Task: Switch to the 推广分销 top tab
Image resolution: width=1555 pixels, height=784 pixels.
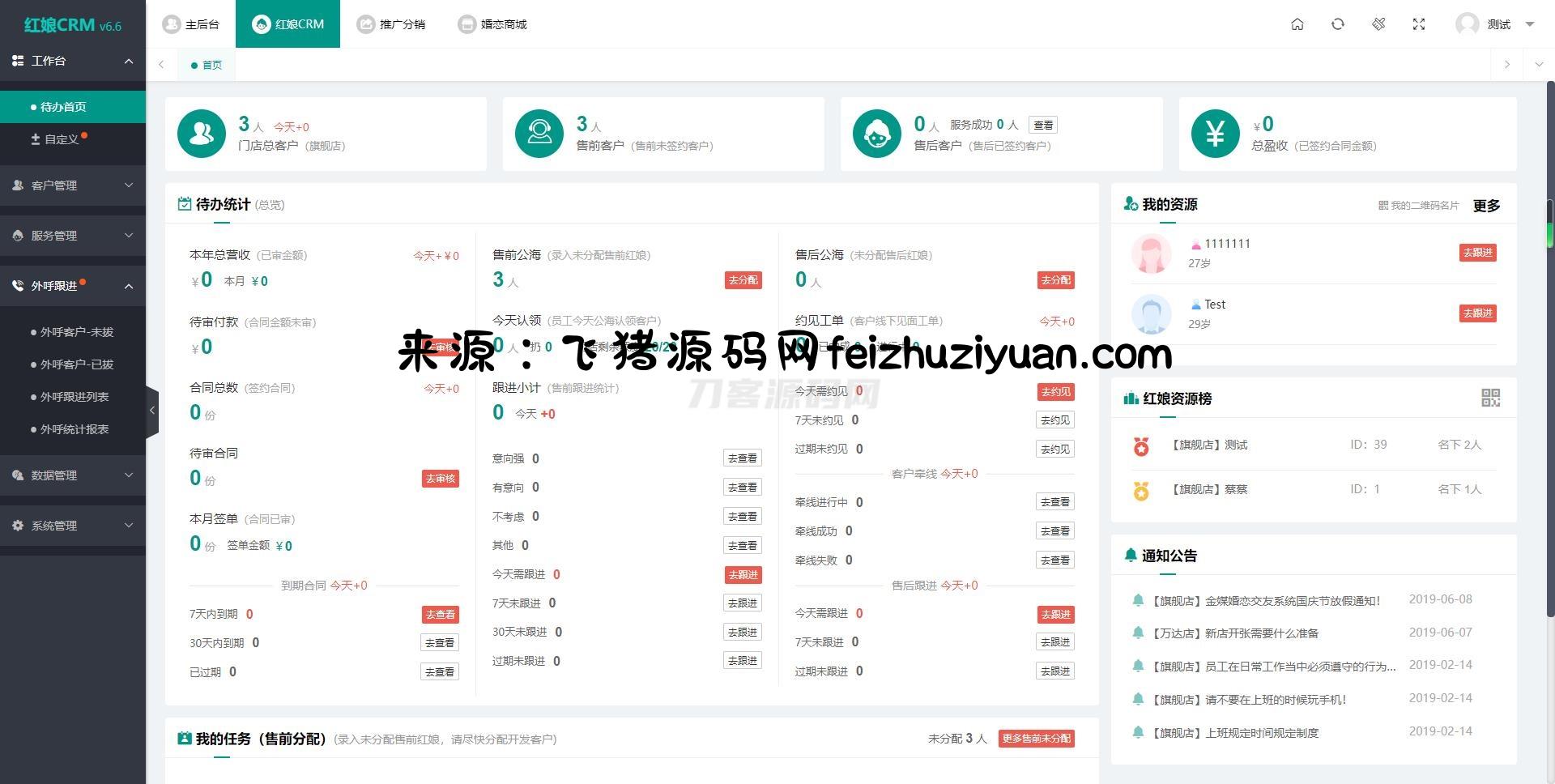Action: tap(392, 24)
